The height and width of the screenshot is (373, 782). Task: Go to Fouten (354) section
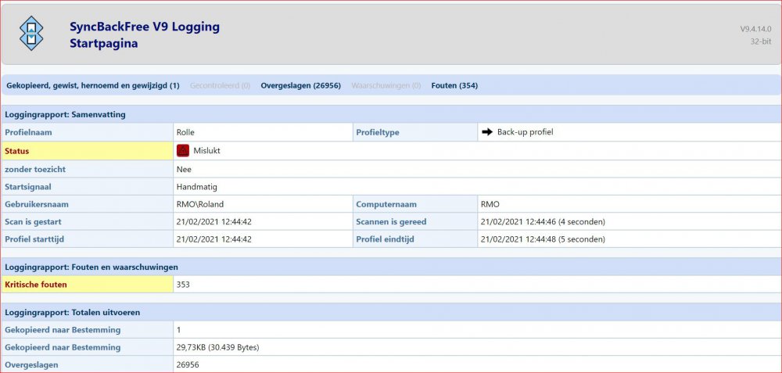tap(454, 85)
